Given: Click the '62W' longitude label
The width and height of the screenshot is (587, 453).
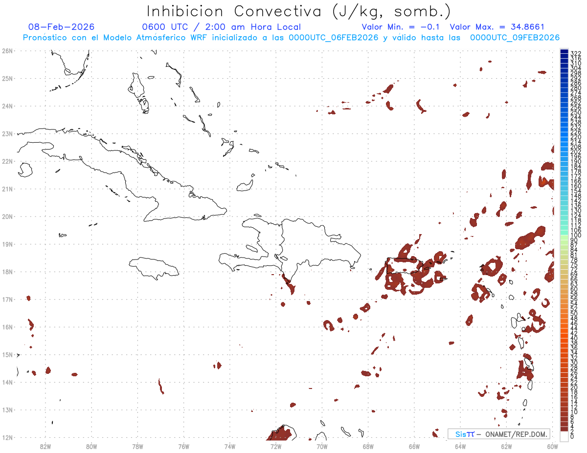Looking at the screenshot, I should pos(506,446).
